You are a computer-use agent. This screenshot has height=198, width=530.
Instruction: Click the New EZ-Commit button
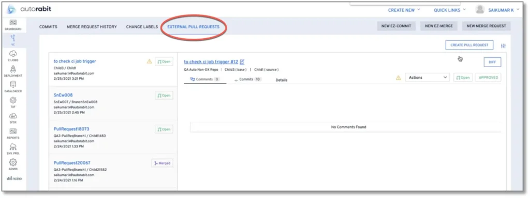(396, 26)
